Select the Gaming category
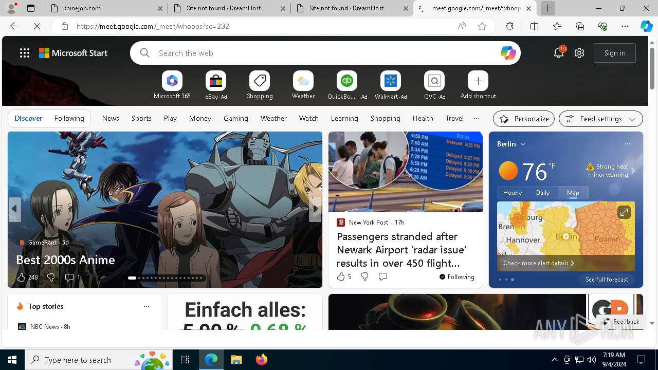The width and height of the screenshot is (658, 370). pyautogui.click(x=236, y=118)
